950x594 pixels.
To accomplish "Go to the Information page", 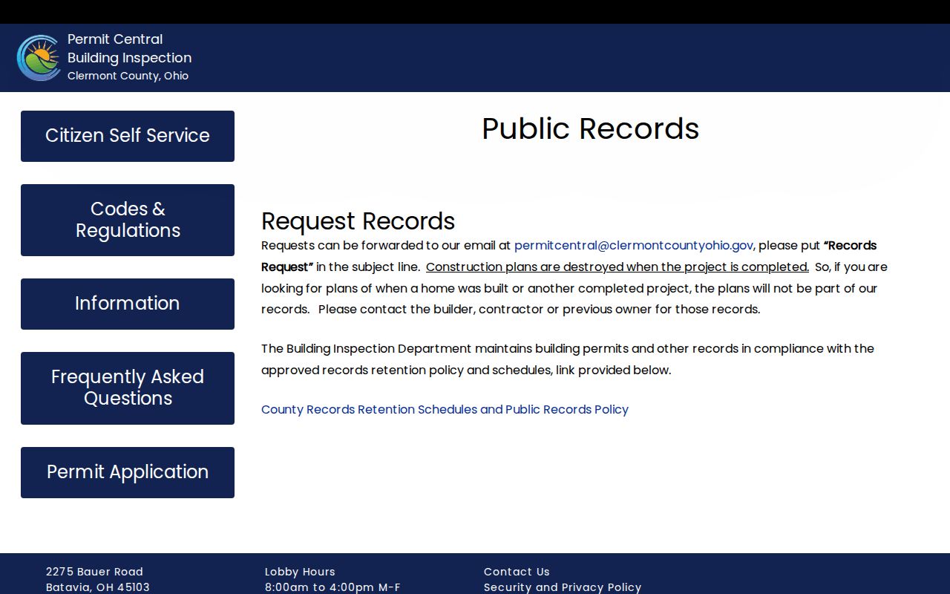I will [x=128, y=304].
